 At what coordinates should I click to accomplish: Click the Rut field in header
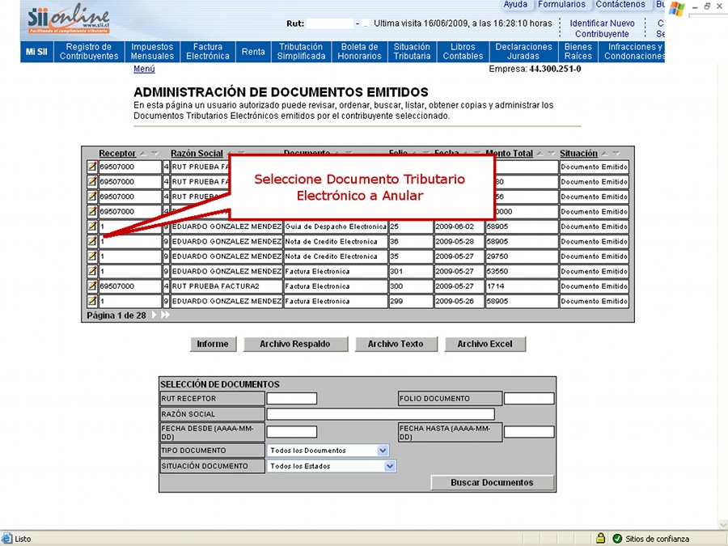(330, 23)
